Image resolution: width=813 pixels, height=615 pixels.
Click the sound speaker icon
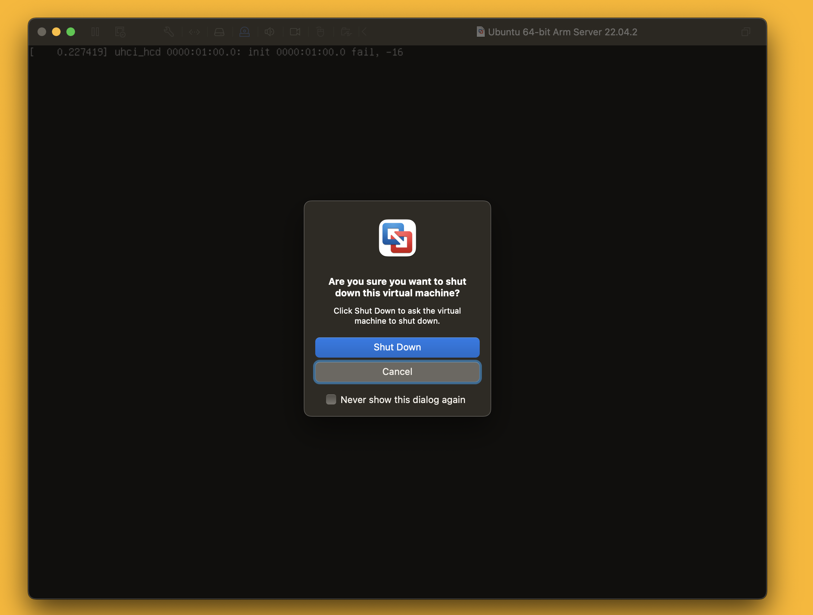coord(269,32)
